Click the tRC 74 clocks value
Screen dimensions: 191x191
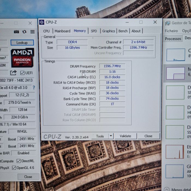(x=112, y=99)
